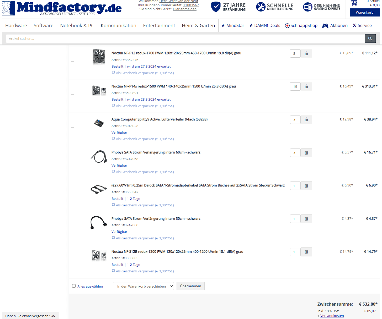Open the Delock Y-cable product image
This screenshot has height=319, width=382.
coord(99,189)
